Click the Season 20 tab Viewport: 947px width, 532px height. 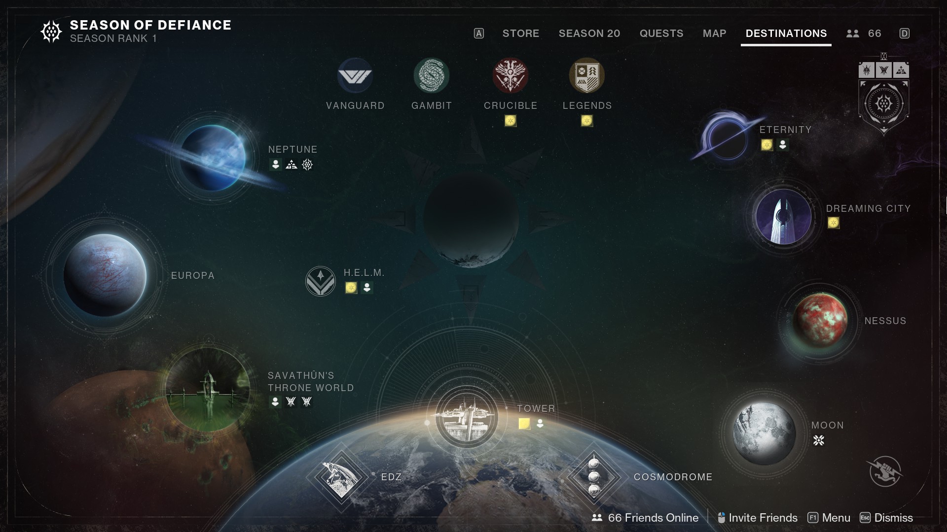coord(589,33)
